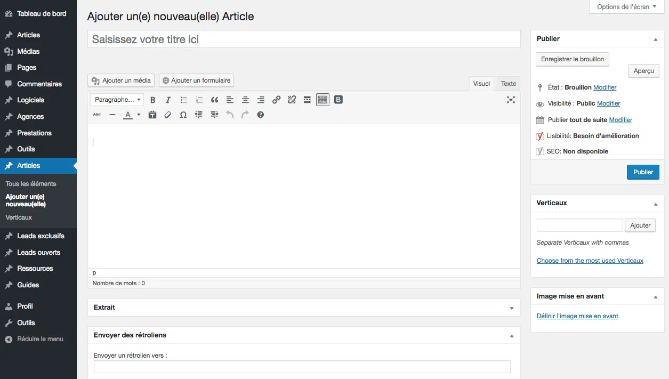Insert a special character (Omega icon)
This screenshot has height=379, width=669.
click(183, 115)
